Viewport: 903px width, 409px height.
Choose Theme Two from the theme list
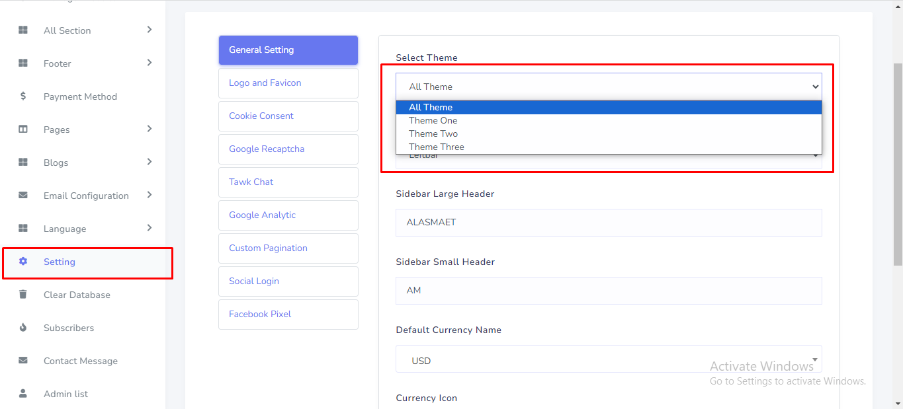pyautogui.click(x=433, y=133)
